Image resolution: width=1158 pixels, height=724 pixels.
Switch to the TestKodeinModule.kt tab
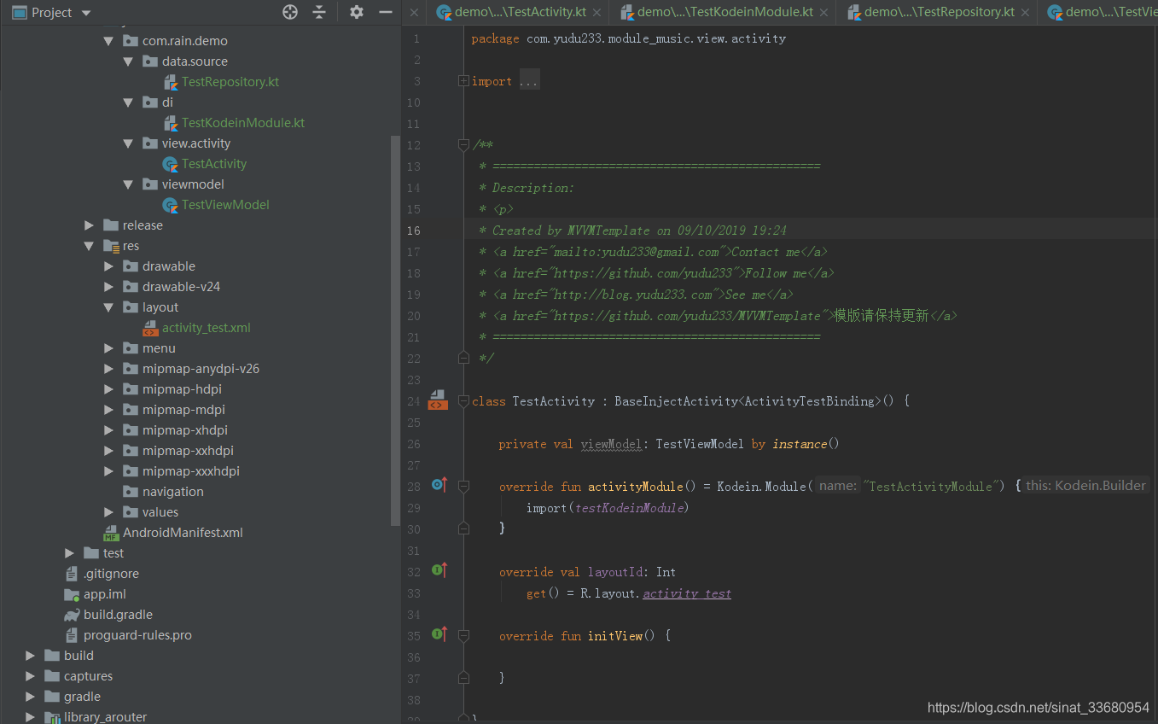coord(717,12)
